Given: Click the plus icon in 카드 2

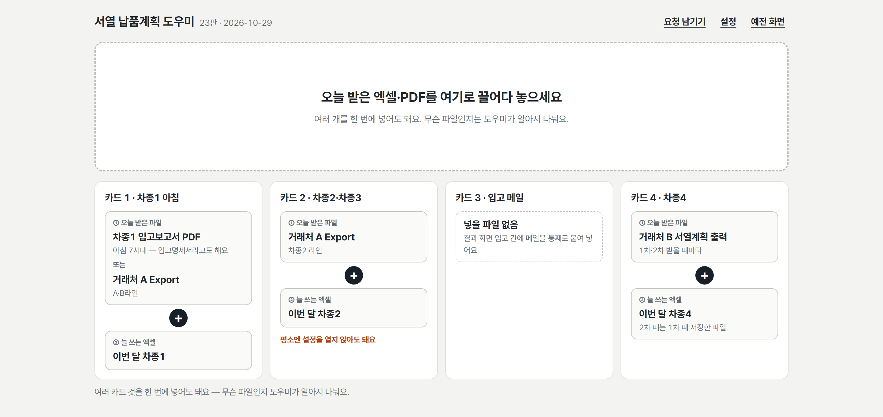Looking at the screenshot, I should [354, 275].
